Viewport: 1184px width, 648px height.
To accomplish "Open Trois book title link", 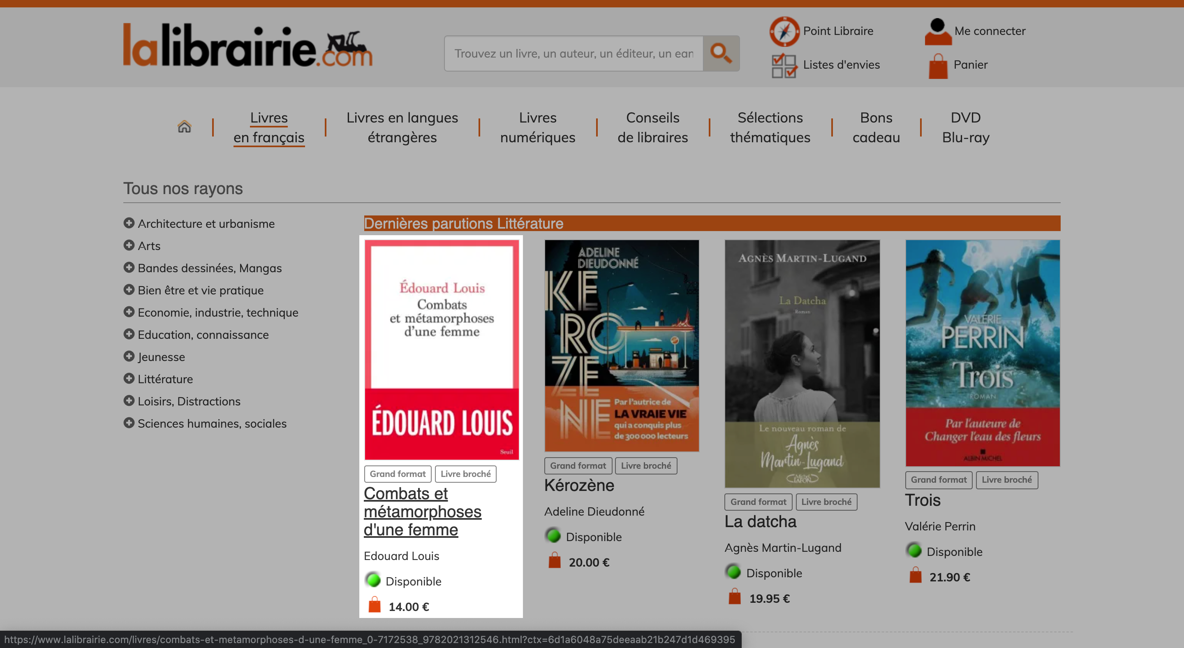I will pyautogui.click(x=923, y=500).
